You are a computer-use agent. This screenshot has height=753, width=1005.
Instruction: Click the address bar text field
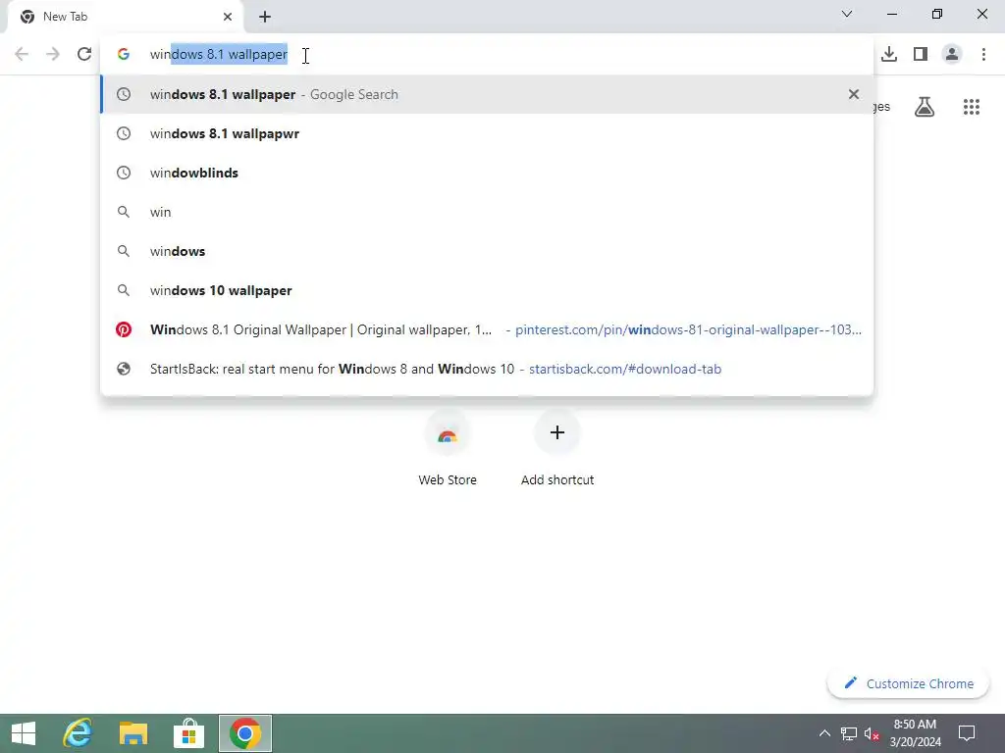[487, 55]
